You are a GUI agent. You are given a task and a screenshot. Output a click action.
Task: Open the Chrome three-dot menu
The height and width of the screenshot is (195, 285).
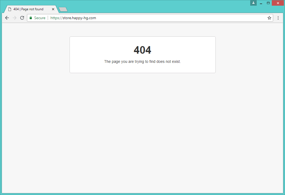(x=278, y=18)
